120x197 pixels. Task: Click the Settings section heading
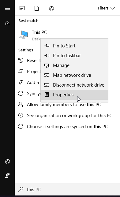26,50
